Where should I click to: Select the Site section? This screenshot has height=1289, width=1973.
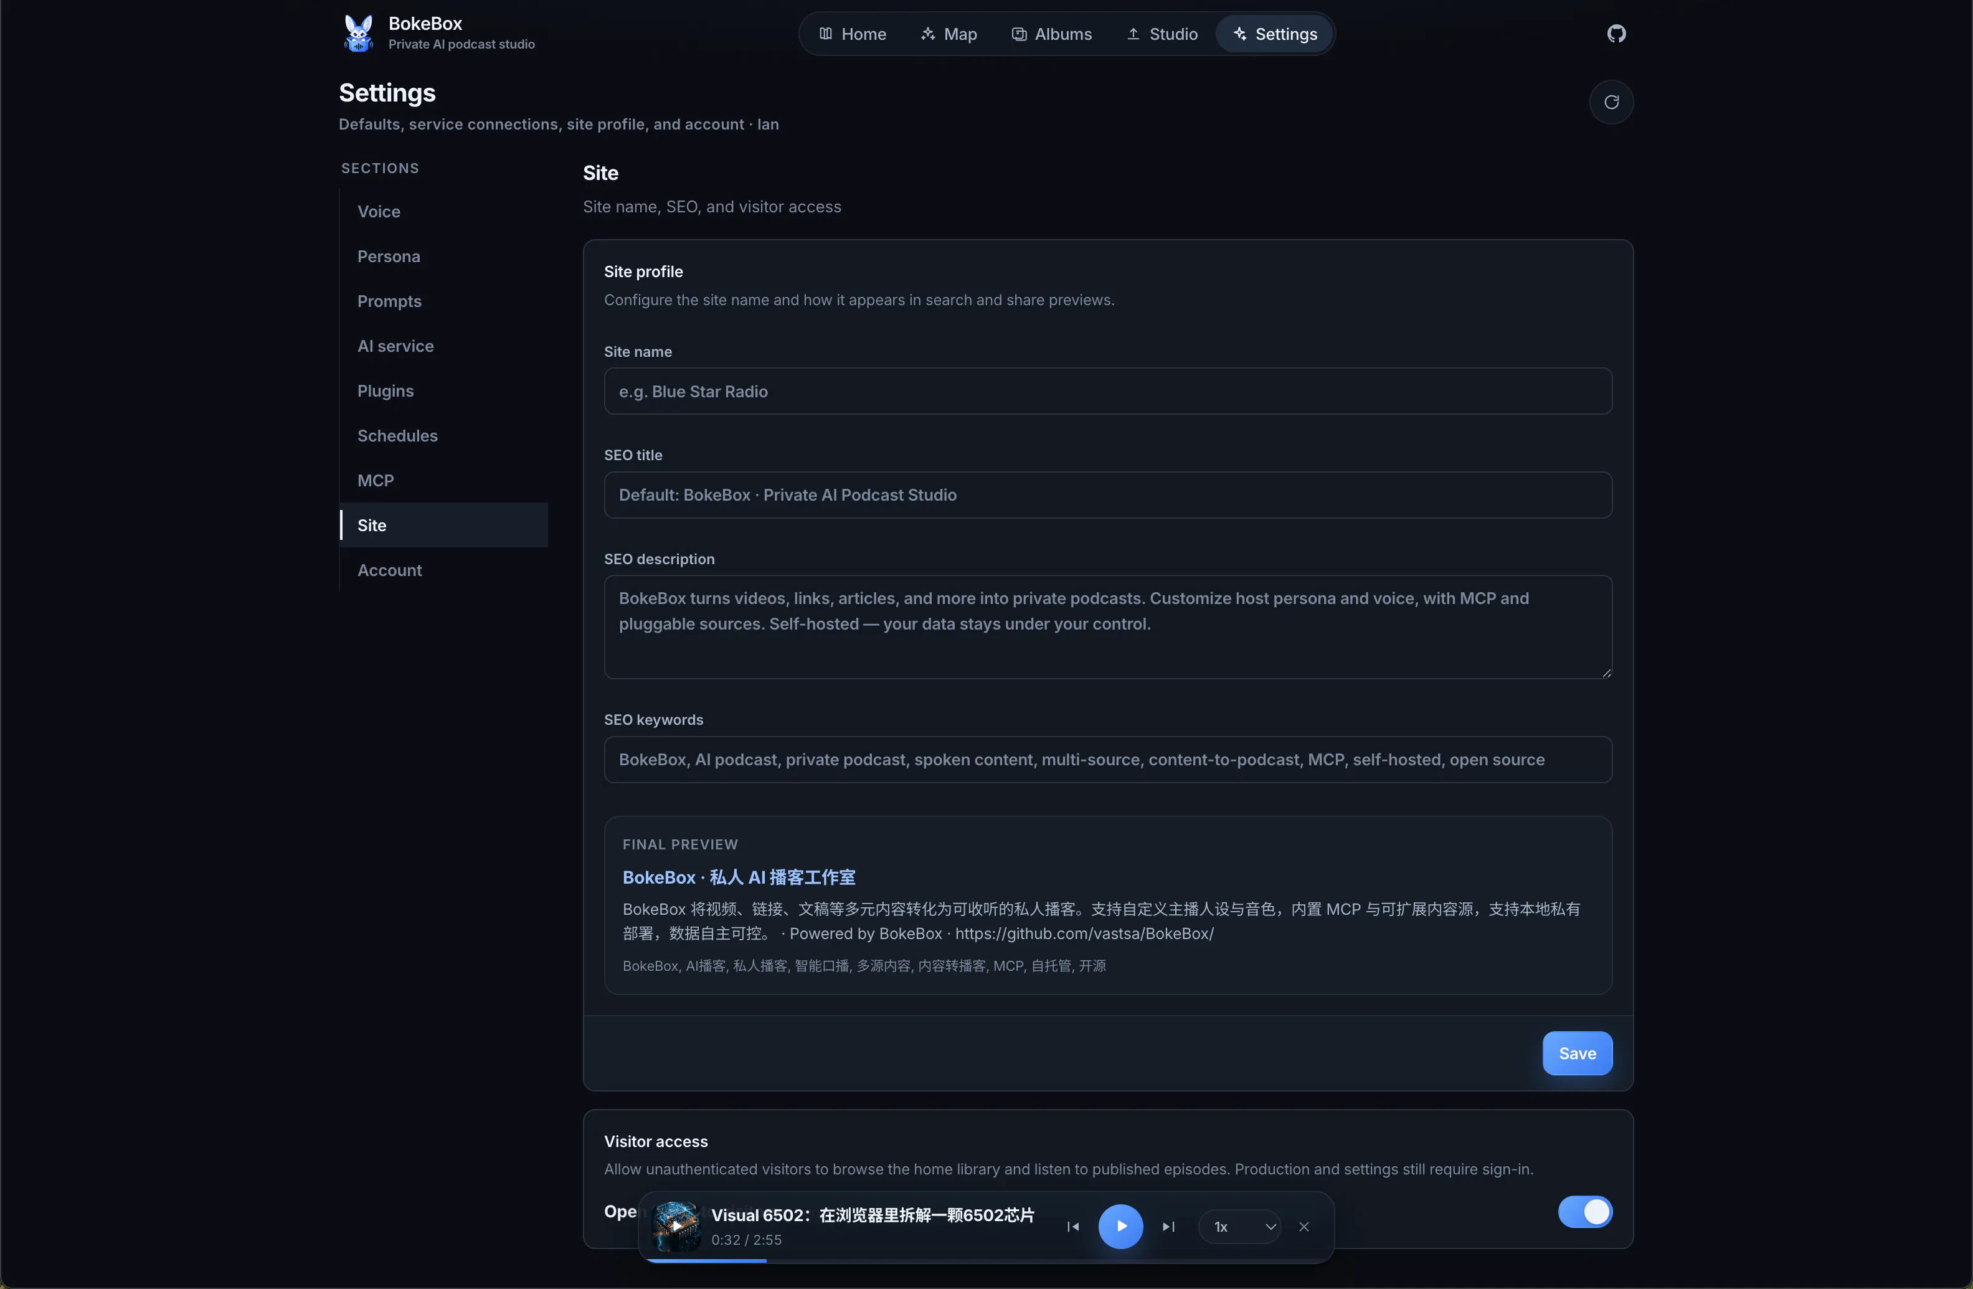tap(443, 525)
